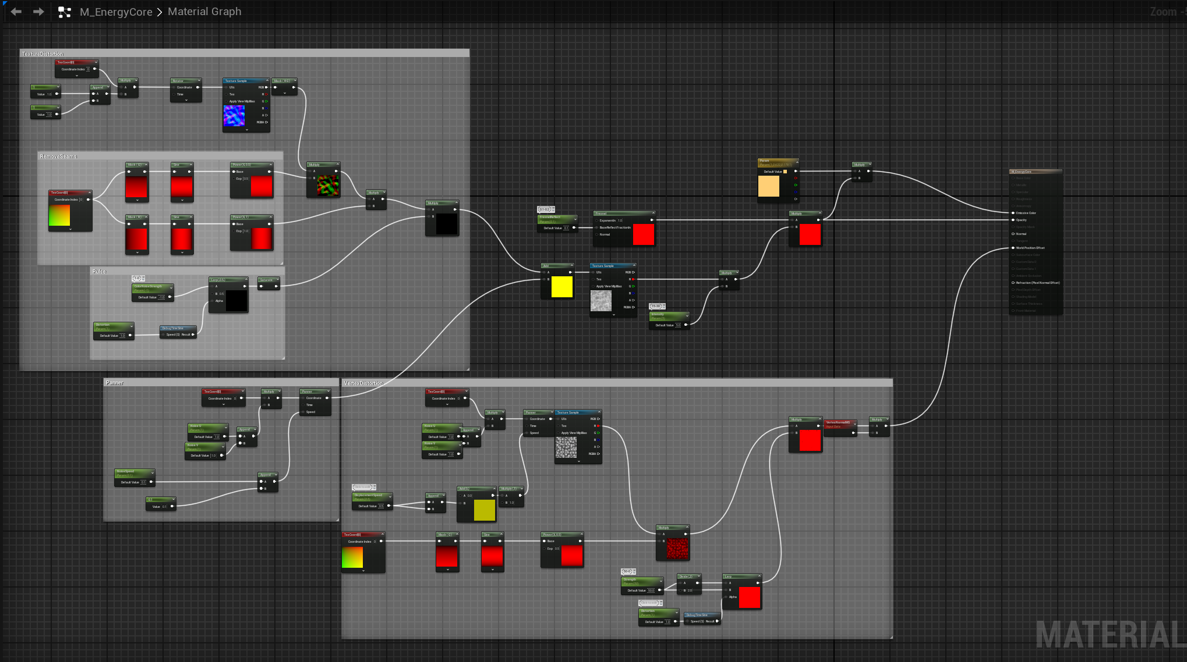1187x662 pixels.
Task: Click the Fresnel node output pin
Action: pyautogui.click(x=651, y=220)
